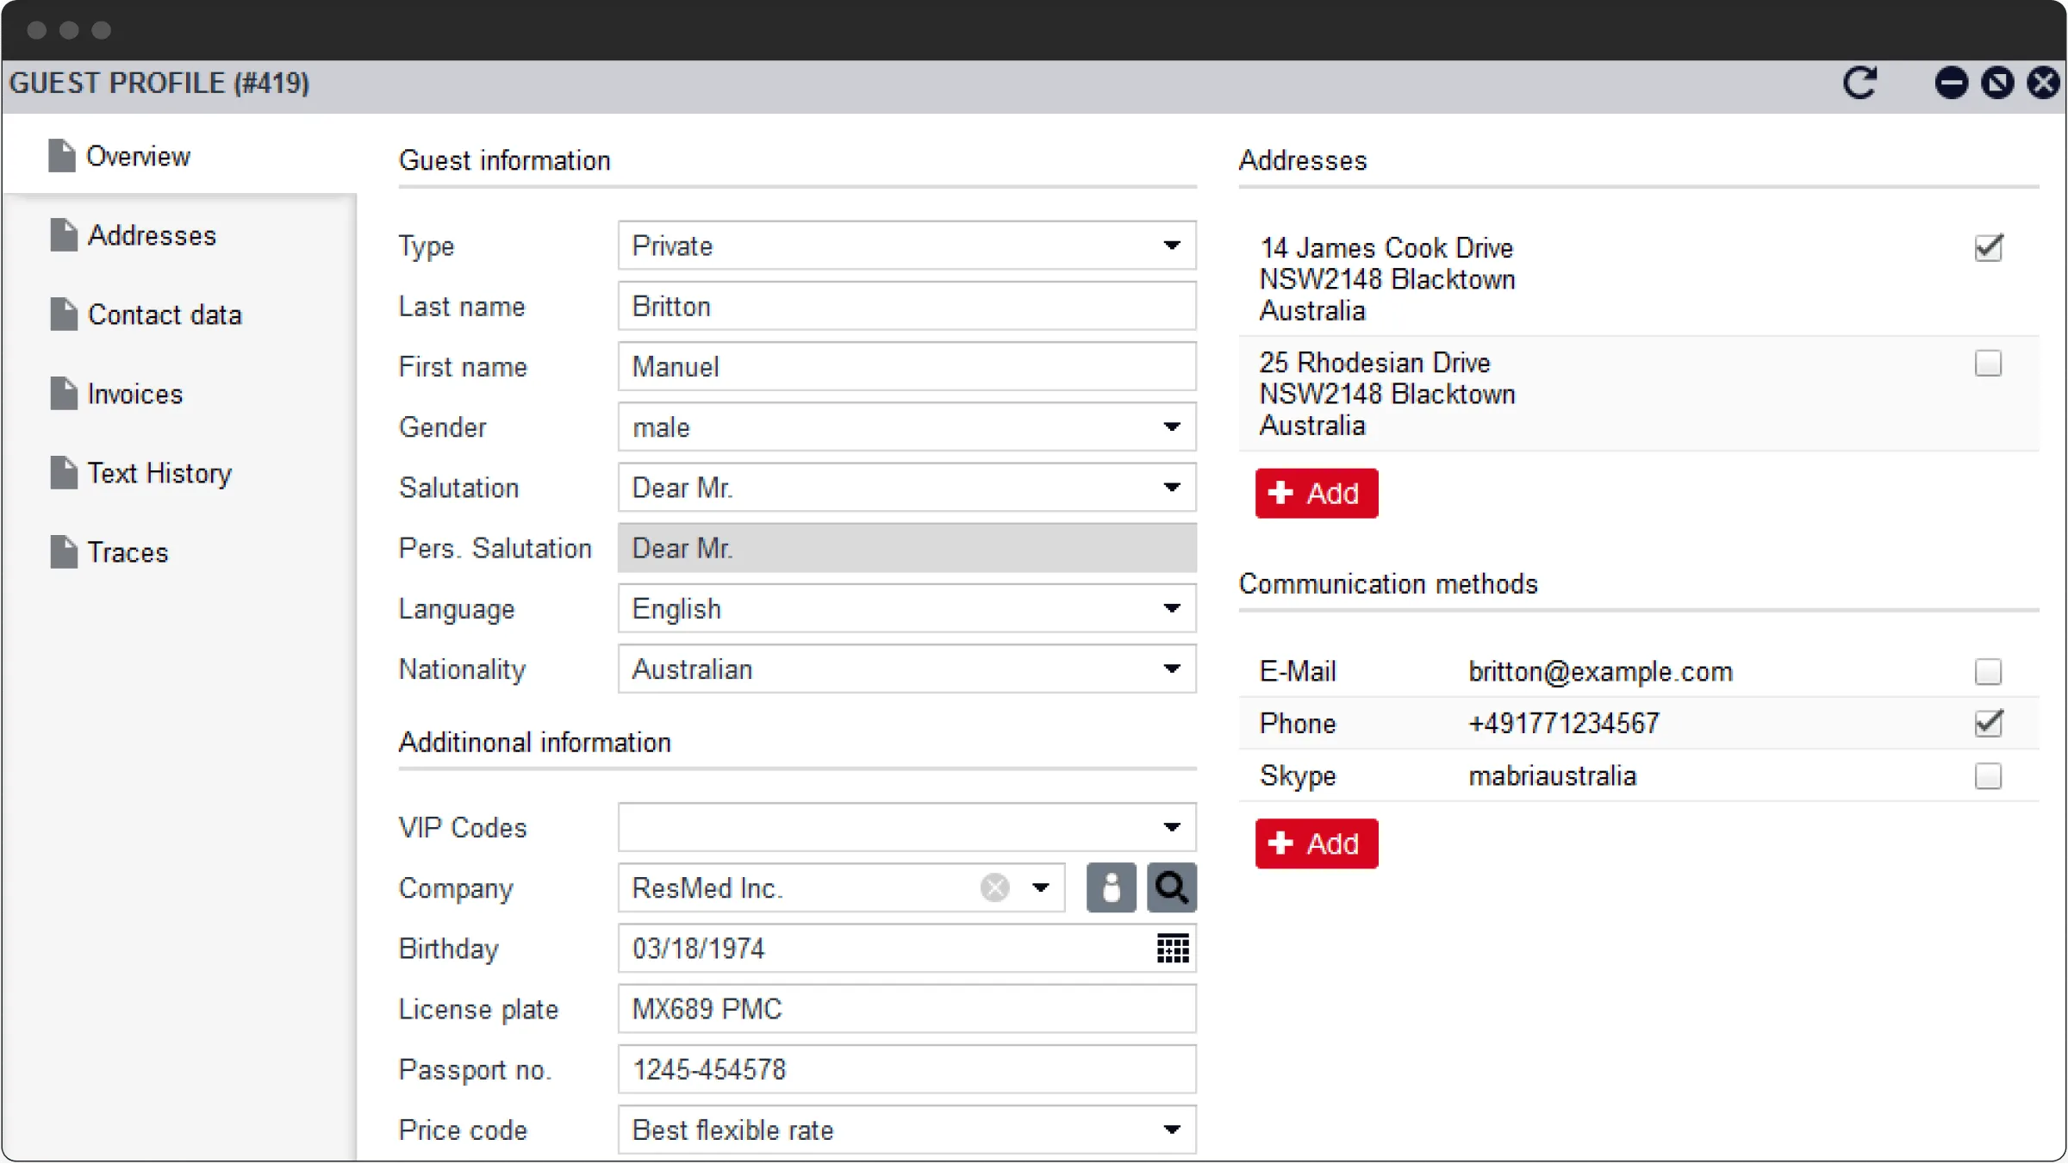Expand the Price code dropdown
The image size is (2068, 1164).
tap(1172, 1130)
